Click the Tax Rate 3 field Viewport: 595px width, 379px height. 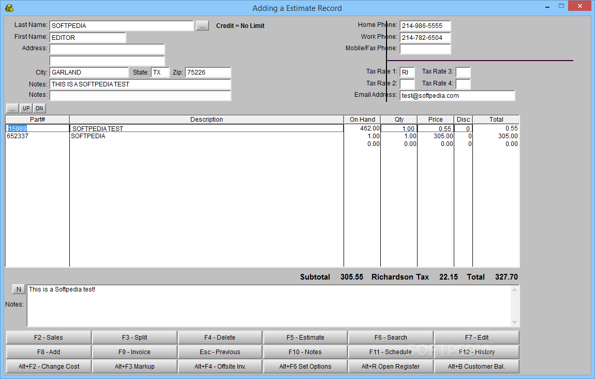click(463, 72)
